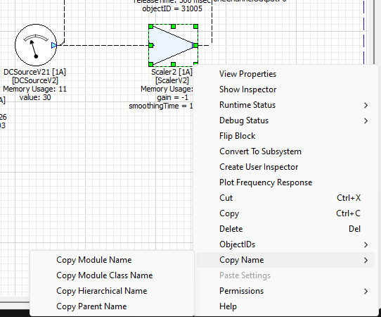
Task: Open the Runtime Status submenu
Action: (x=285, y=105)
